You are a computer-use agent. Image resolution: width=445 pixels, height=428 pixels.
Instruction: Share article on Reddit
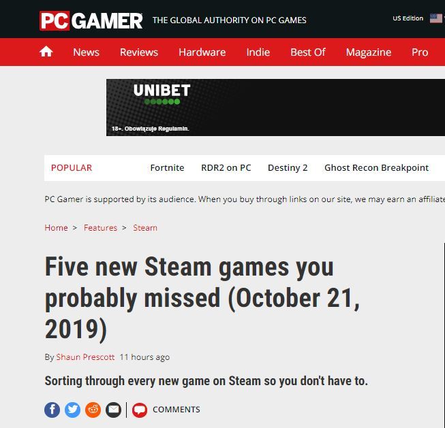tap(93, 410)
